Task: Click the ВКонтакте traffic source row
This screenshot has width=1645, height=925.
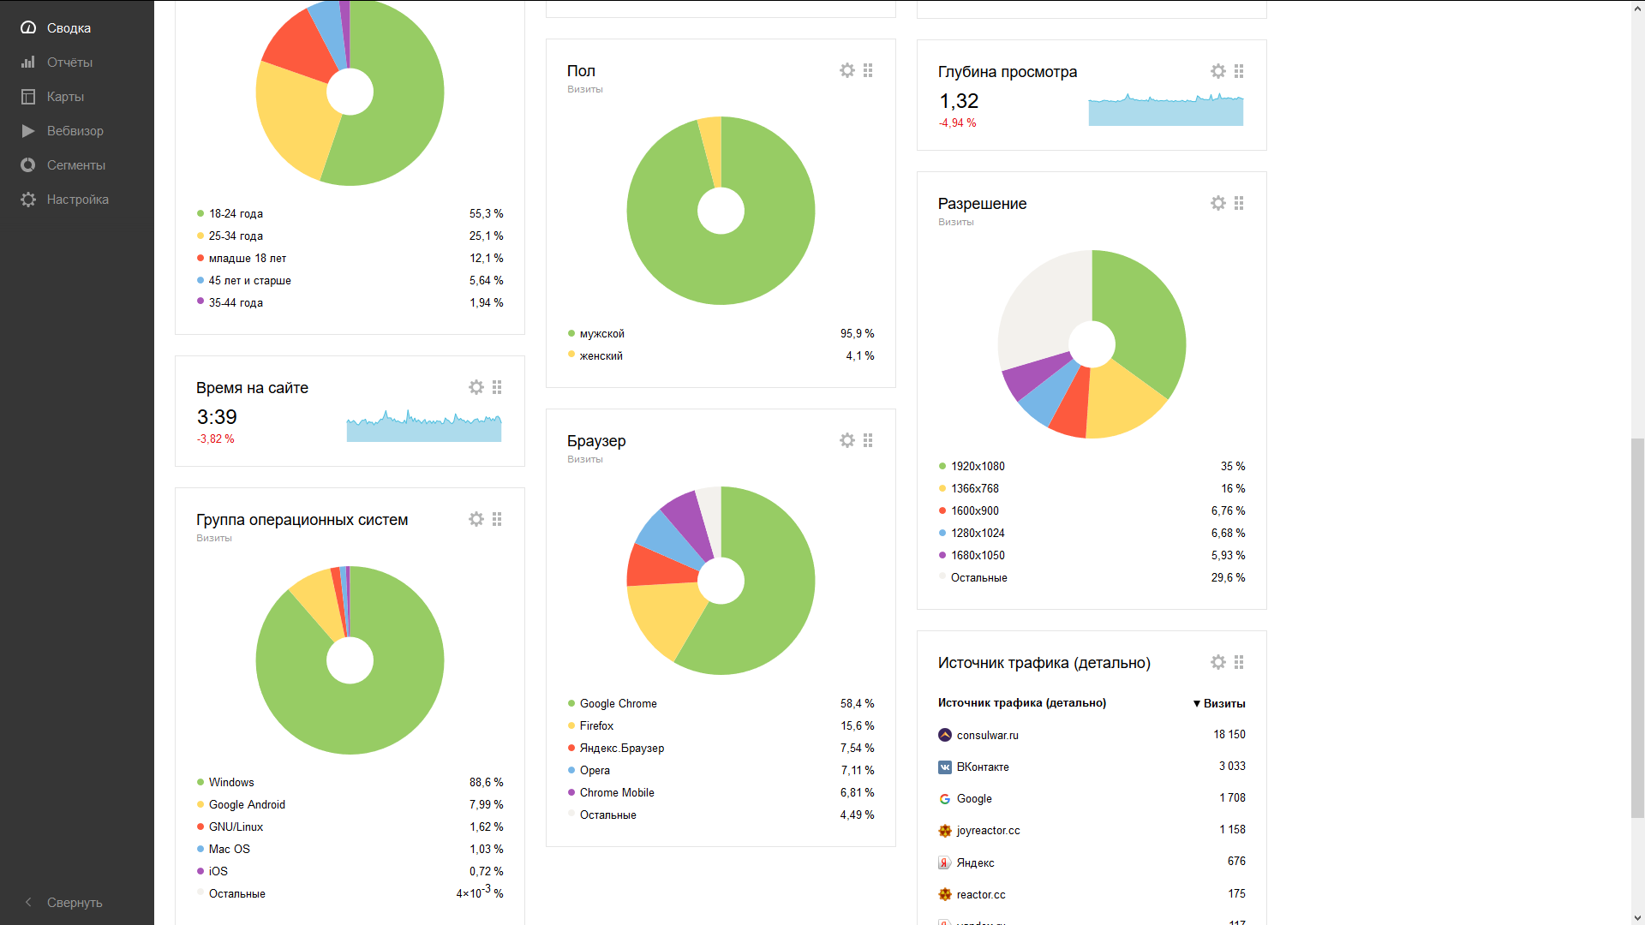Action: click(x=982, y=767)
